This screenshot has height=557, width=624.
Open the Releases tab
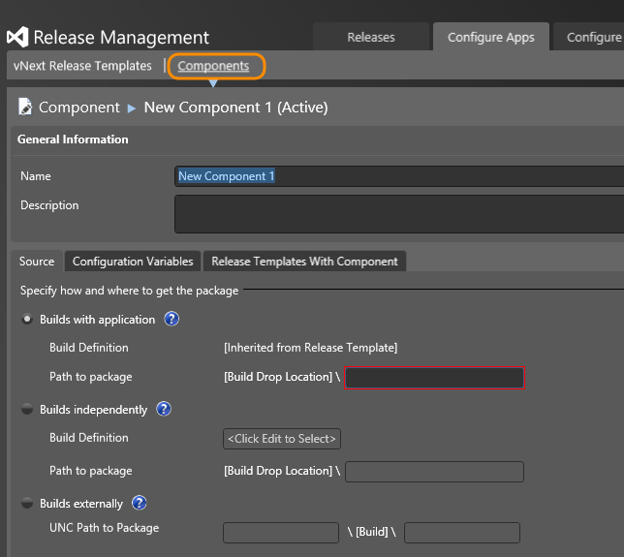(x=371, y=37)
